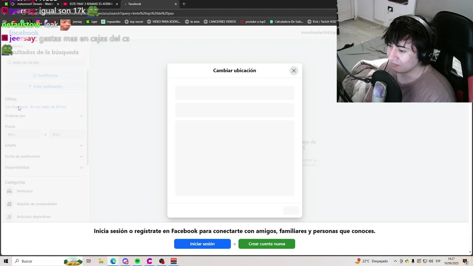Image resolution: width=473 pixels, height=266 pixels.
Task: Close the Cambiar ubicación dialog
Action: coord(294,71)
